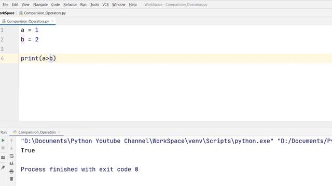The width and height of the screenshot is (332, 186).
Task: Click the Restore Layout icon in run panel
Action: (3, 158)
